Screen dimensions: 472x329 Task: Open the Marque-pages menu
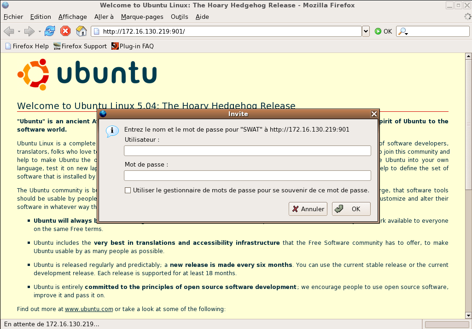pos(142,17)
